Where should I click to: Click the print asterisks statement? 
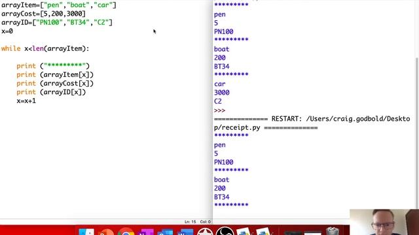click(53, 66)
